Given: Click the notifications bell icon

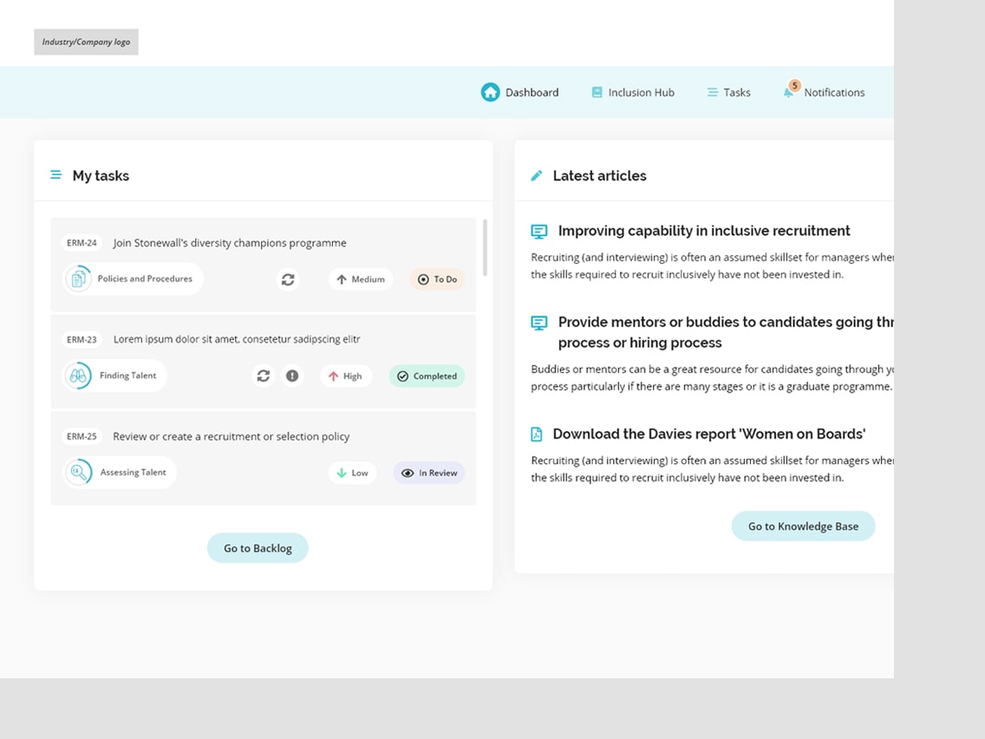Looking at the screenshot, I should tap(788, 92).
